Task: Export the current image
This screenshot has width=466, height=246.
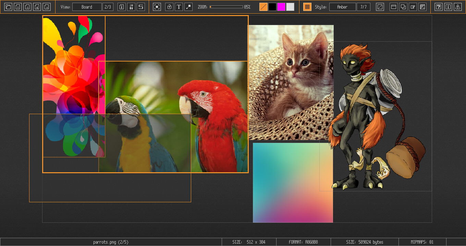Action: [x=37, y=6]
